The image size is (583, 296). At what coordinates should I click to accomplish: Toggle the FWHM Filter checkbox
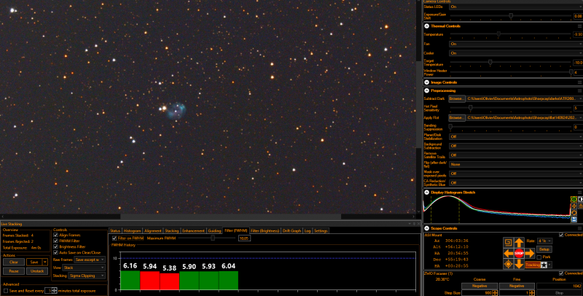click(x=56, y=241)
